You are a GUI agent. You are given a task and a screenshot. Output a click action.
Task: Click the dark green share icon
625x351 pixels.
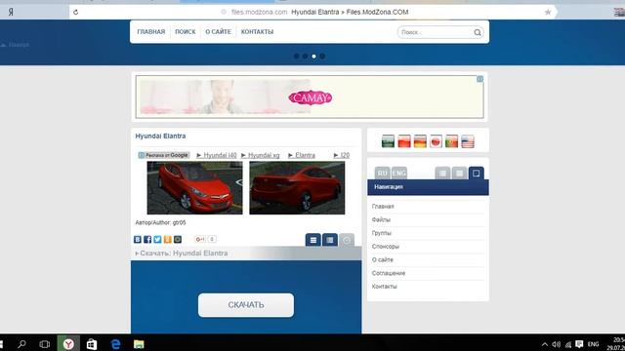click(178, 239)
